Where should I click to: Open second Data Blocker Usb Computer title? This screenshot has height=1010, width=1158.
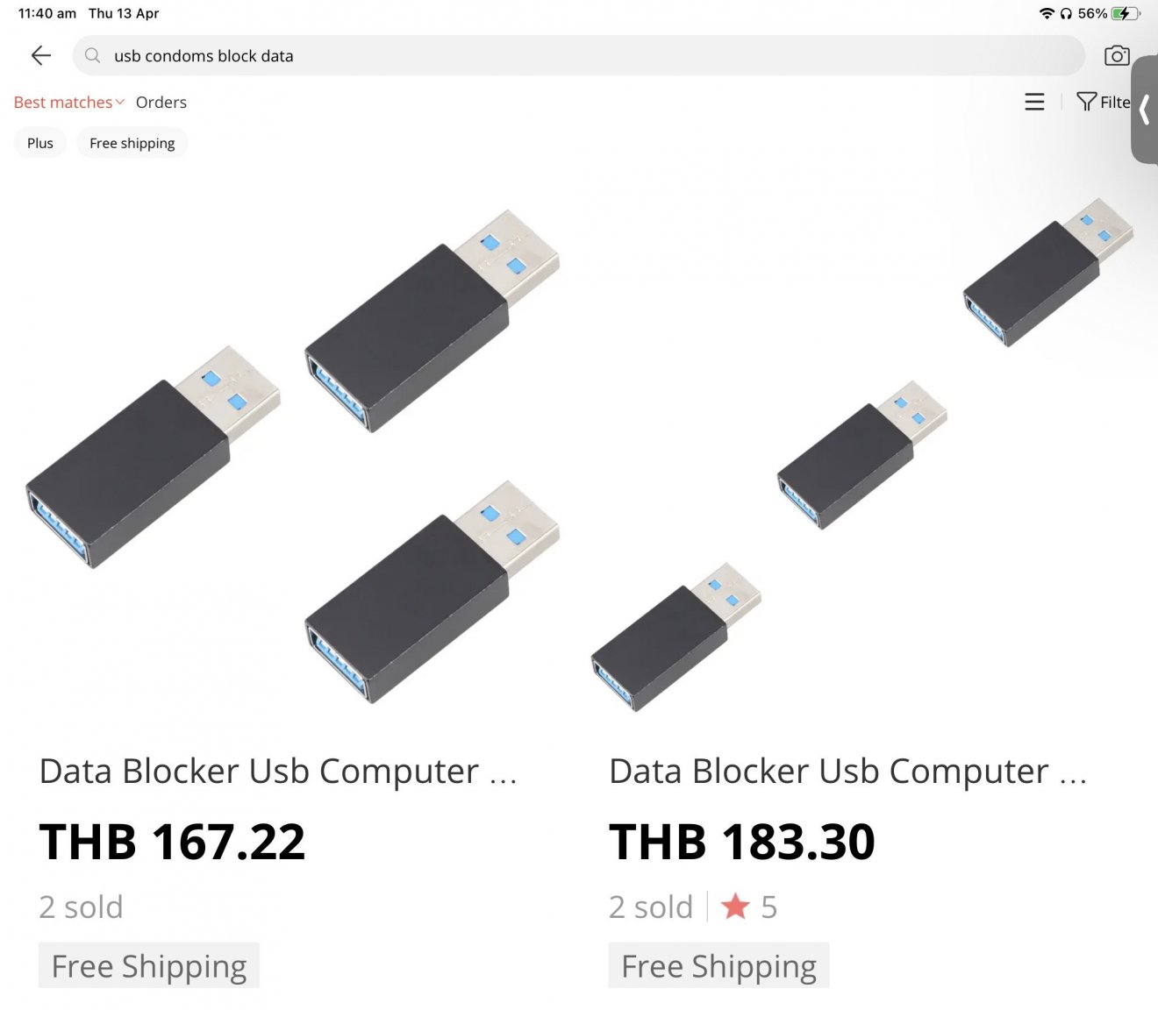point(848,772)
